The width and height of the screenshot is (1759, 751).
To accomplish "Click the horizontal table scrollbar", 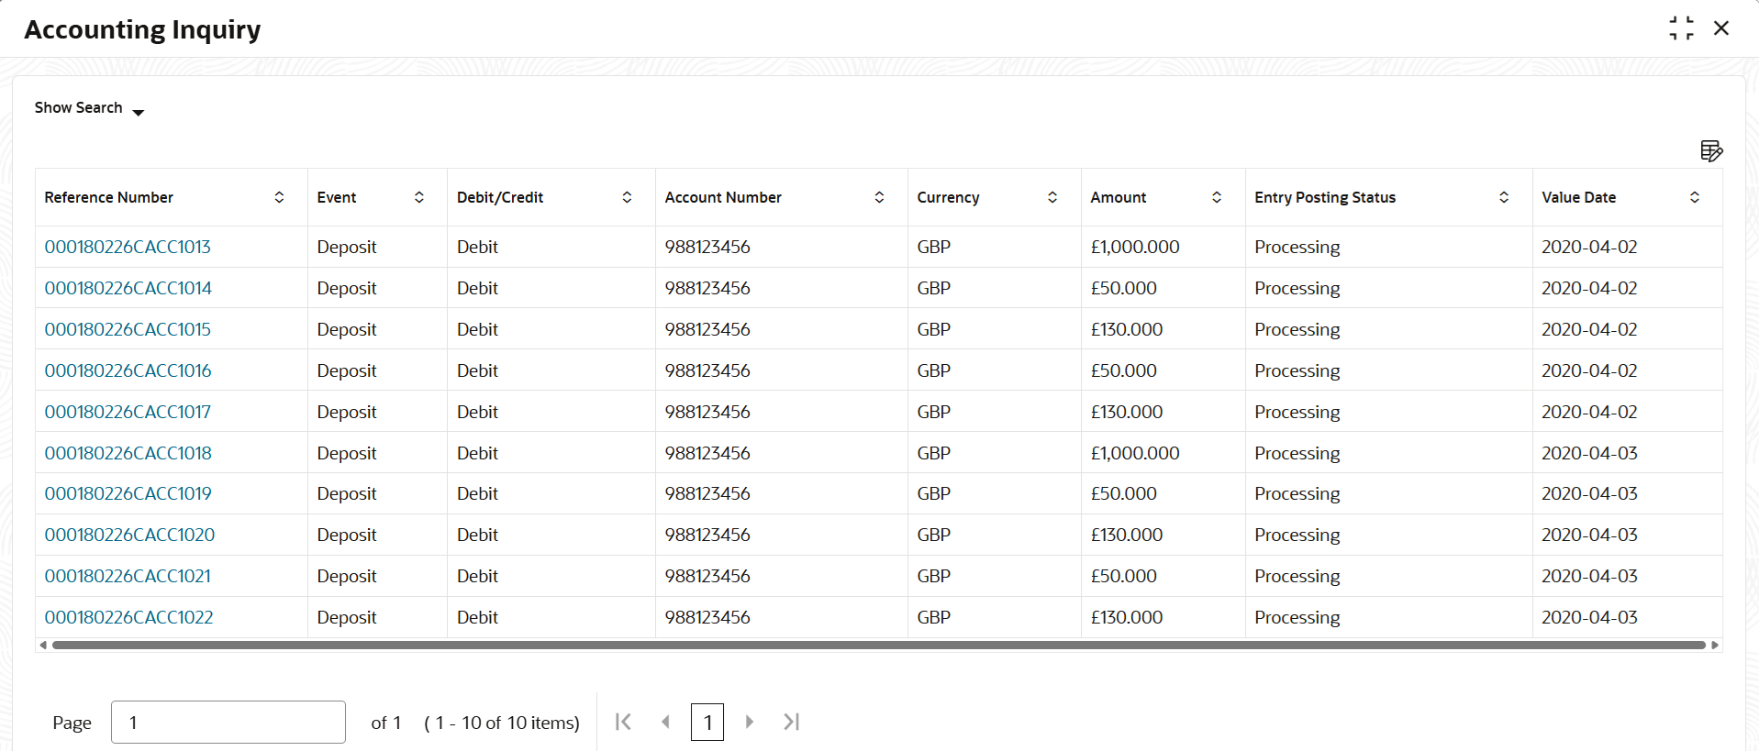I will [x=878, y=646].
